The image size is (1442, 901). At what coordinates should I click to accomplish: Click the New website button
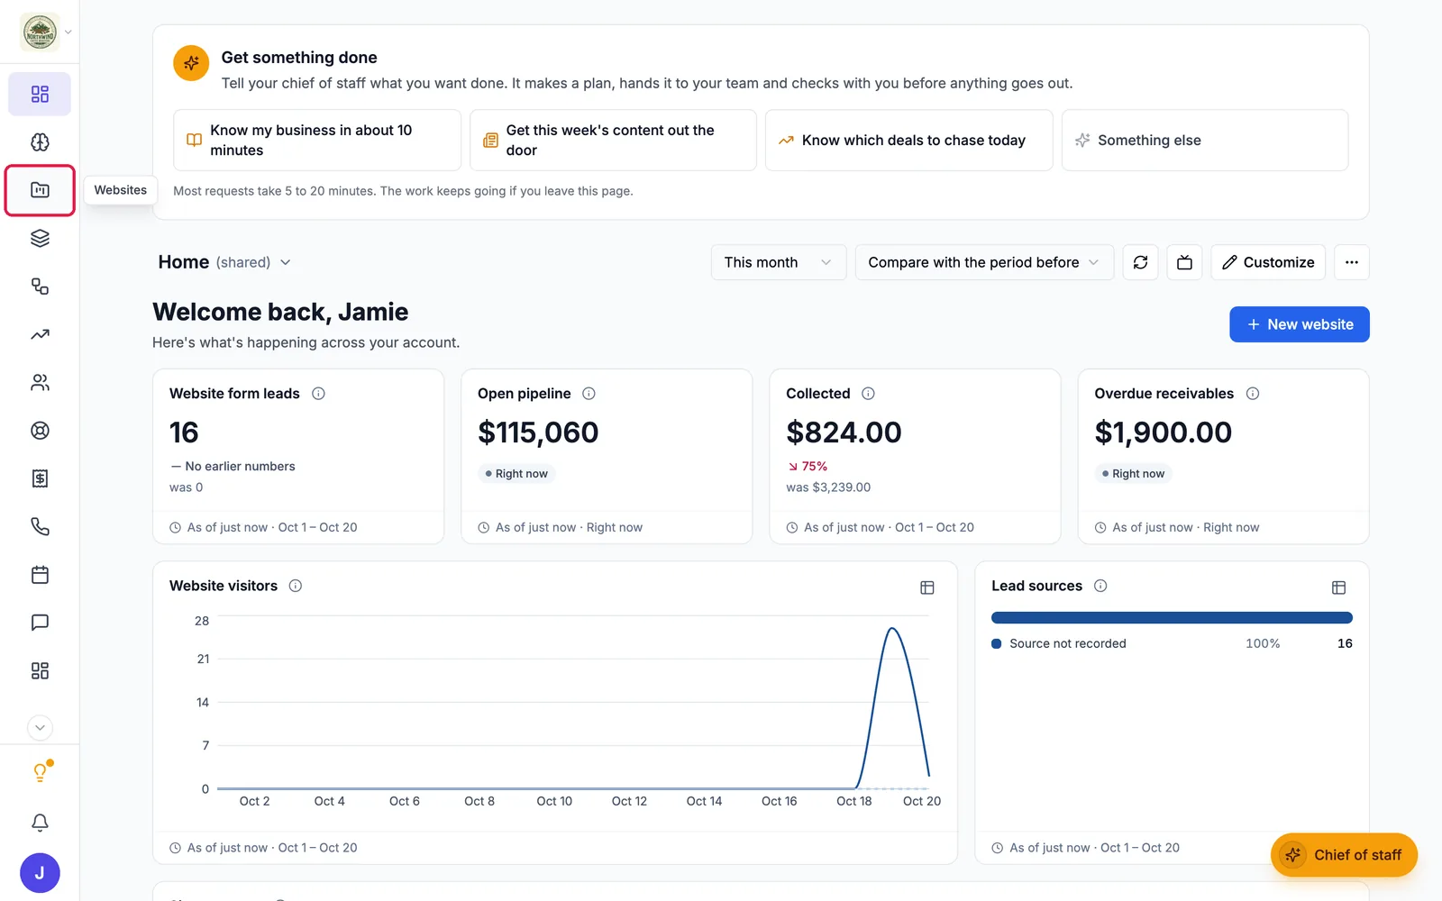pos(1299,324)
